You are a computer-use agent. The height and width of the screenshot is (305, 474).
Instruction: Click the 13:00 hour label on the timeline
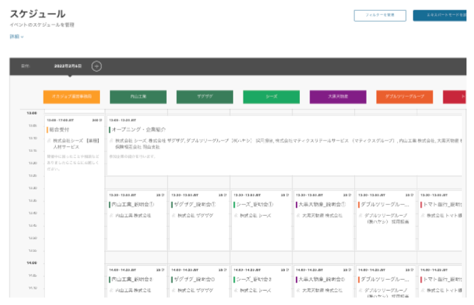[x=32, y=113]
